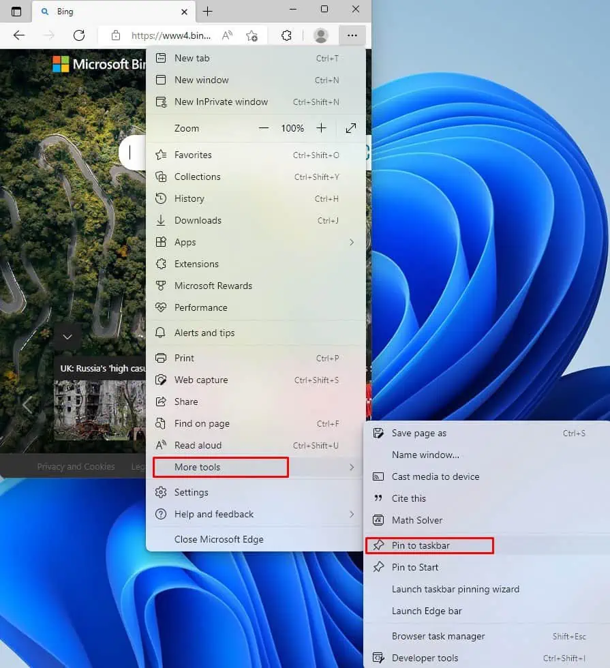
Task: Enter full screen with zoom expand icon
Action: (351, 128)
